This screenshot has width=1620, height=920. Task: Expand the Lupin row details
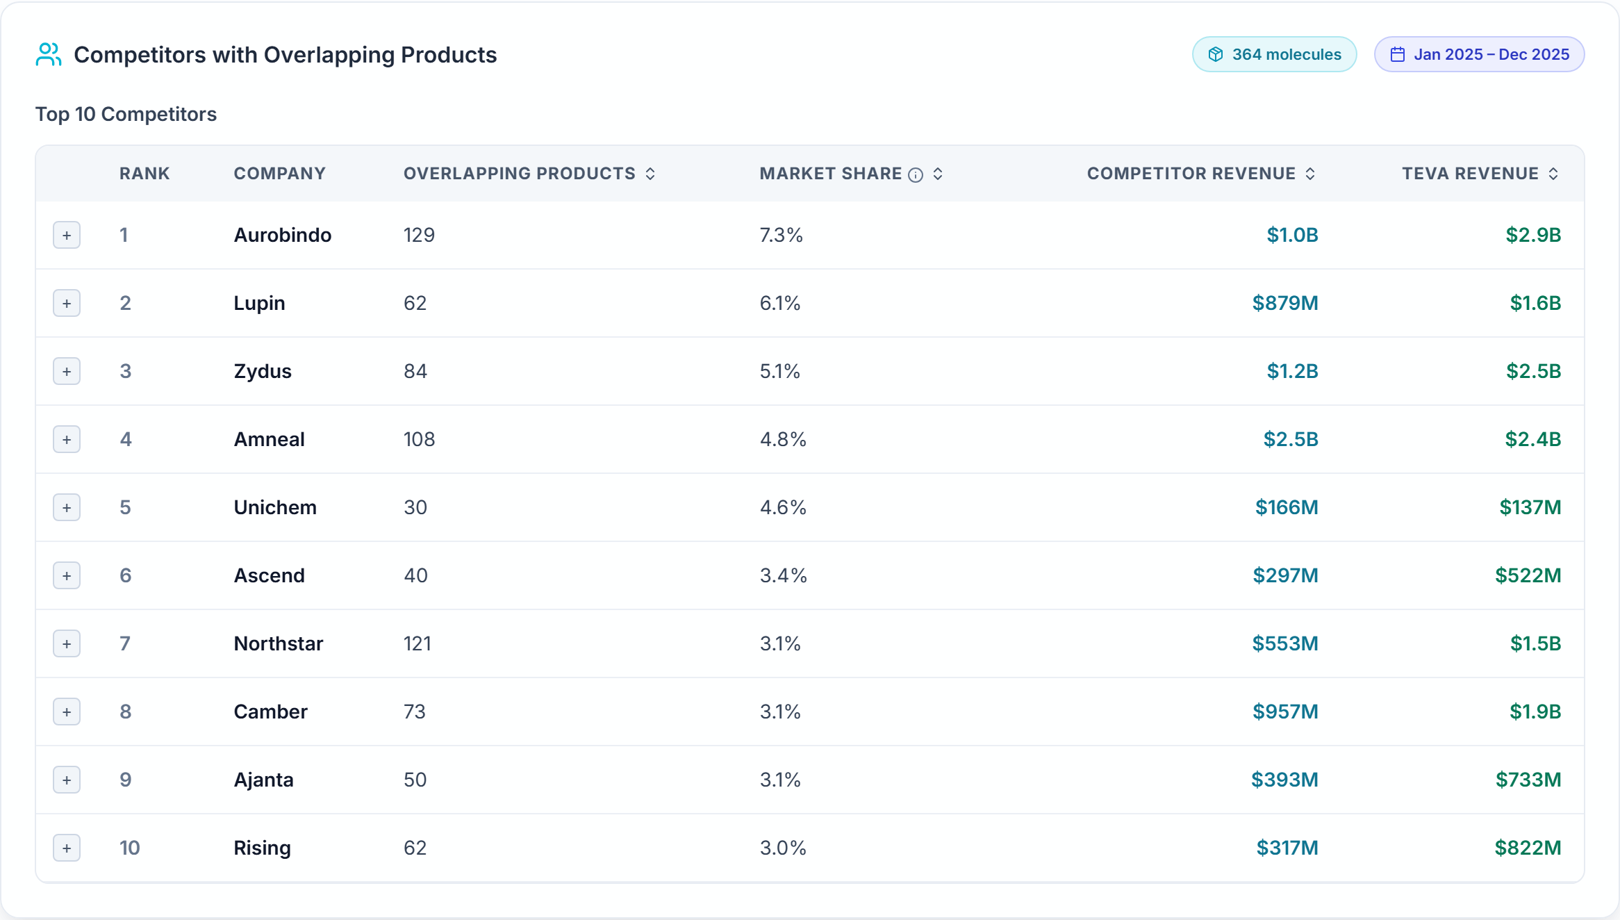click(67, 303)
